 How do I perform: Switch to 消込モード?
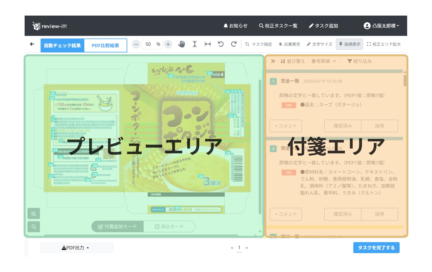[x=169, y=227]
